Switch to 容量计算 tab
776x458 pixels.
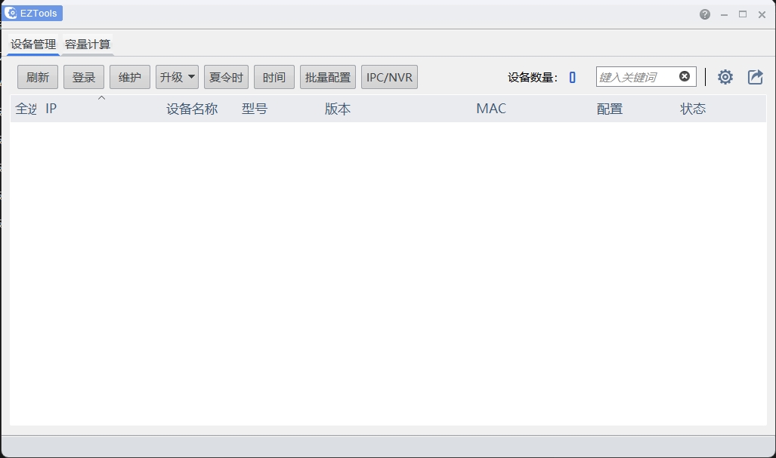[x=88, y=44]
